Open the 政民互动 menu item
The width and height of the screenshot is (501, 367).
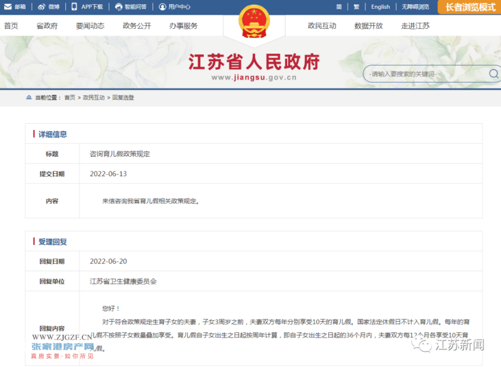tap(322, 26)
